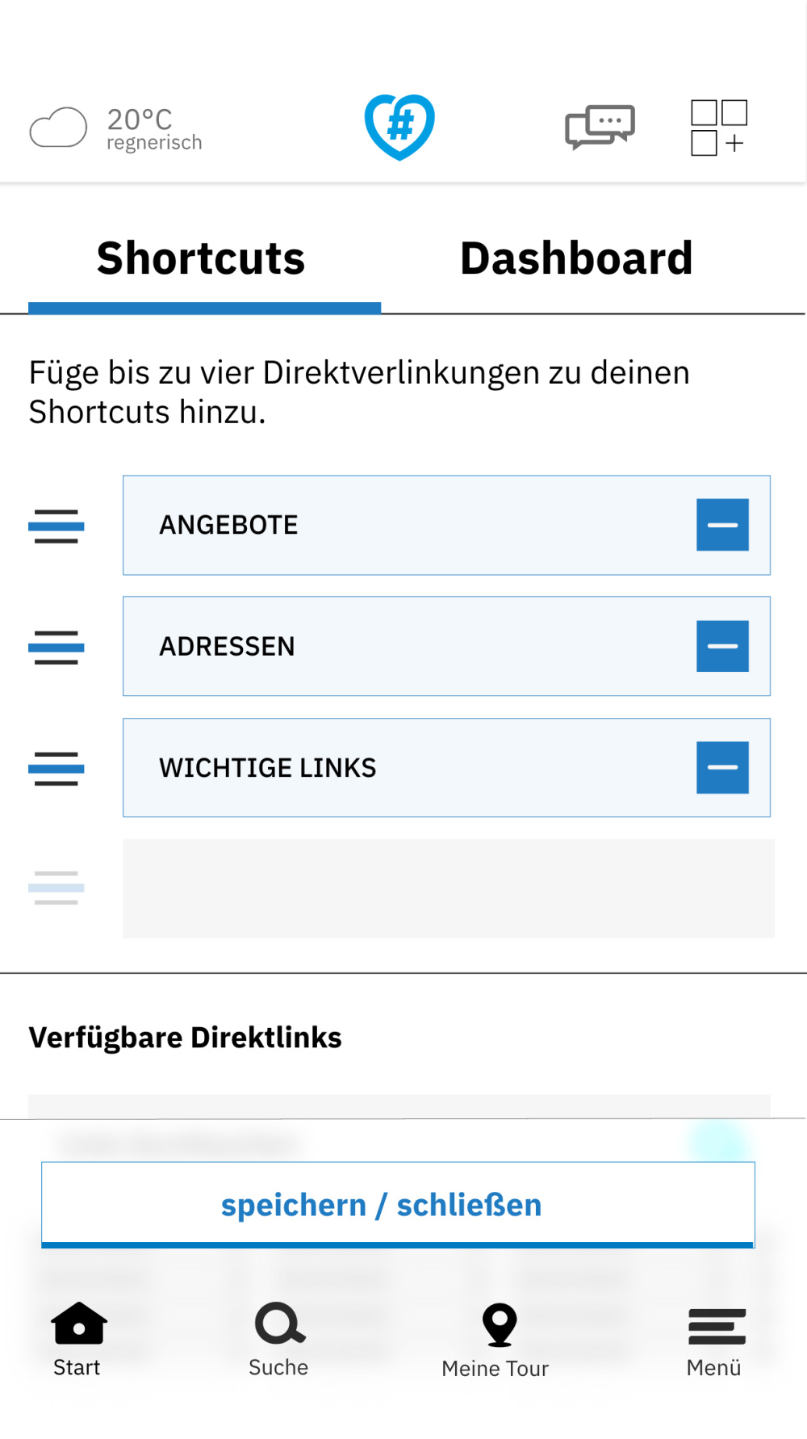Image resolution: width=807 pixels, height=1439 pixels.
Task: Open the chat messages icon
Action: click(x=600, y=127)
